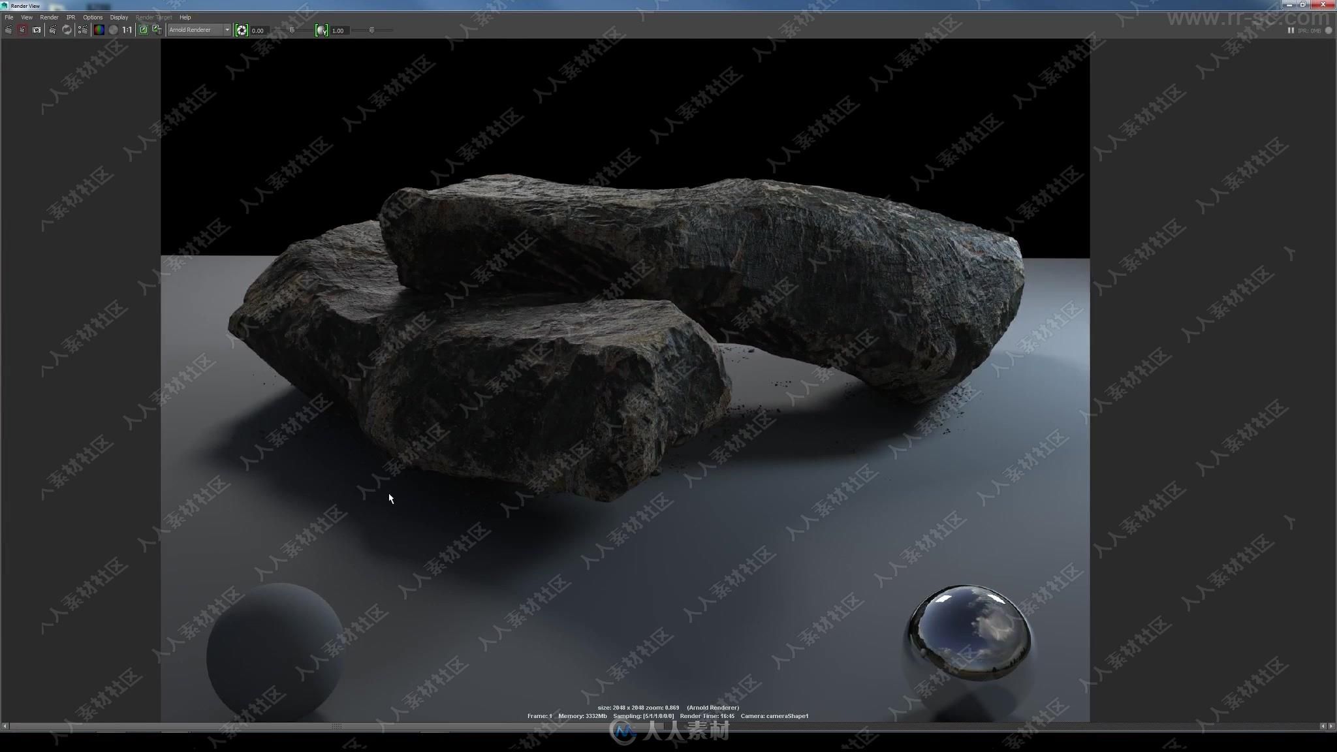This screenshot has width=1337, height=752.
Task: Minimize the Render View window
Action: coord(1289,5)
